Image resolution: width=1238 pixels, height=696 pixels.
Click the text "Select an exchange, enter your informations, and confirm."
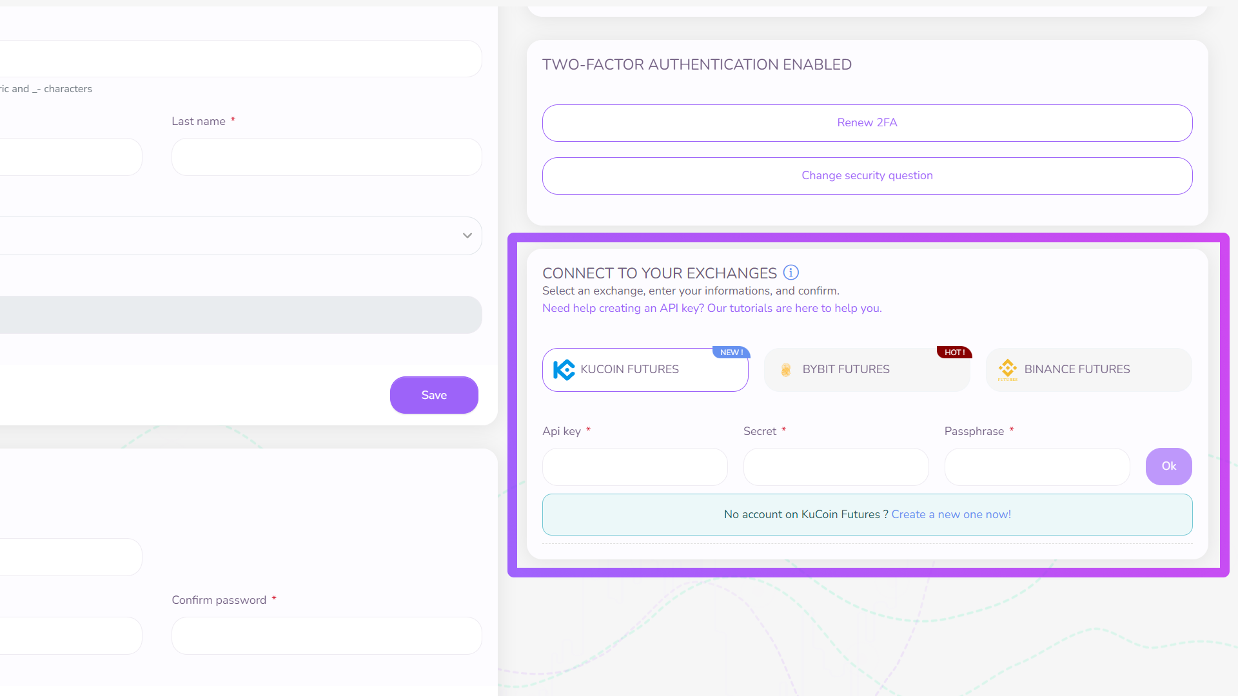click(691, 291)
